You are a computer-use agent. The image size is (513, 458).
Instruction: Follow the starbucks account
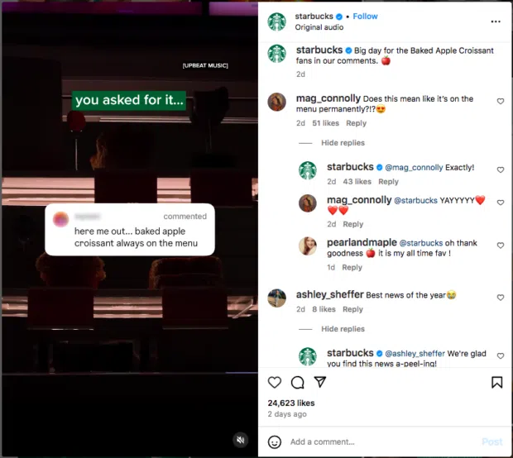click(365, 17)
